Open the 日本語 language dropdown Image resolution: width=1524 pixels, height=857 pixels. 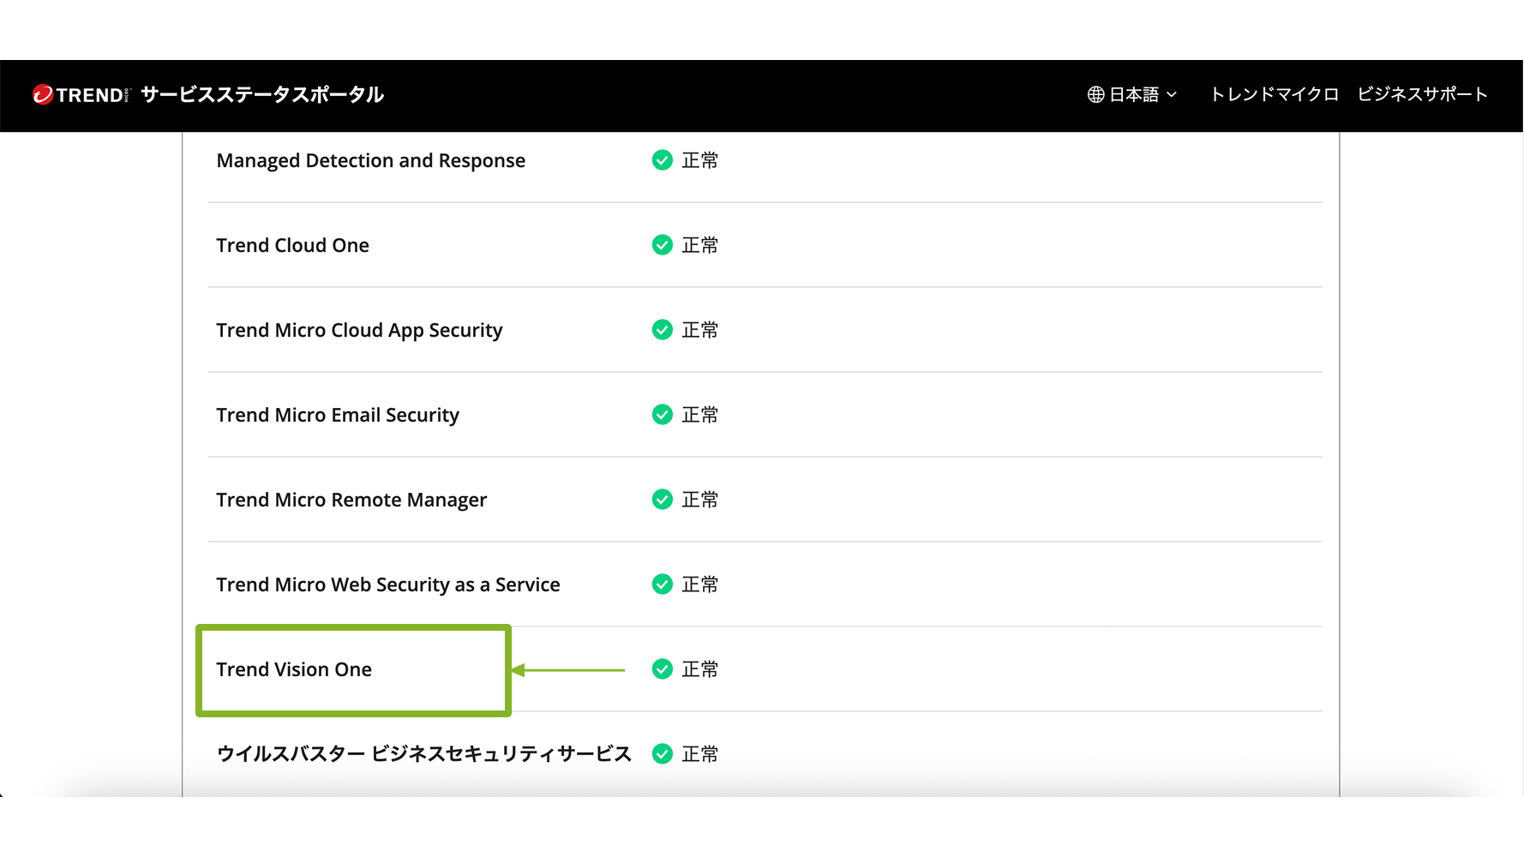(1142, 95)
